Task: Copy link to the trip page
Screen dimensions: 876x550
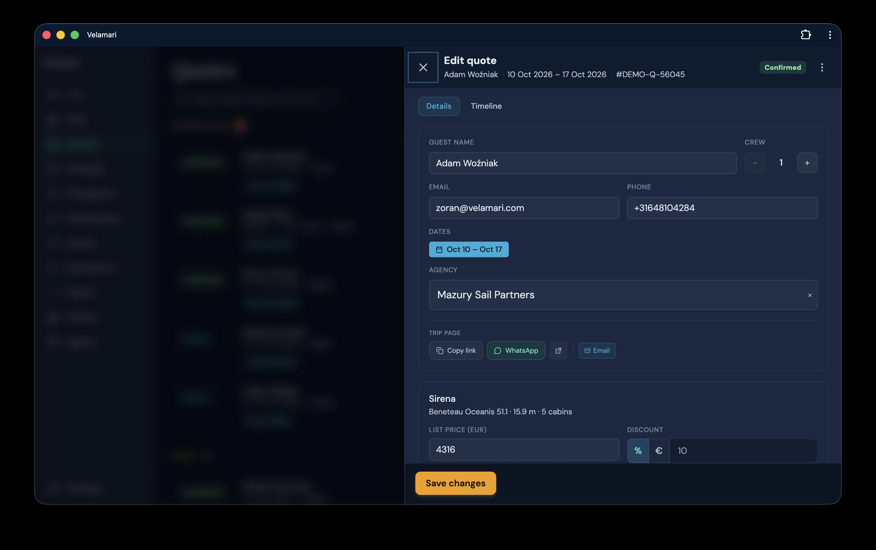Action: coord(455,351)
